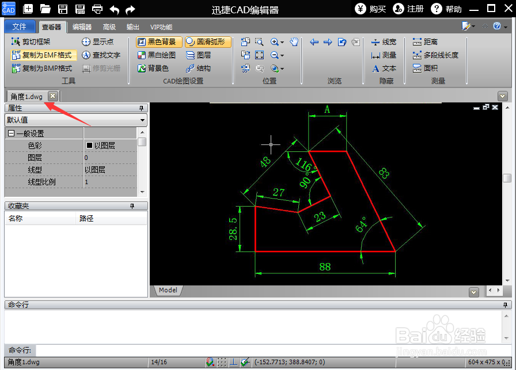Open the 帮助 help menu
The image size is (516, 370).
[x=446, y=9]
